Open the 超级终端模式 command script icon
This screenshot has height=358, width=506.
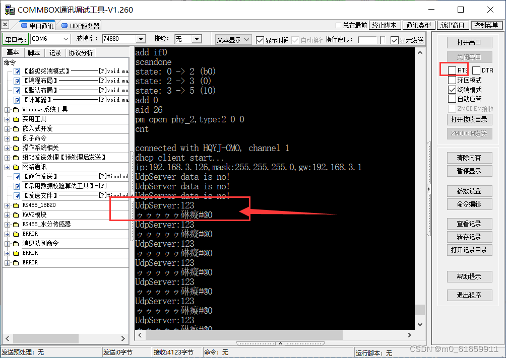click(17, 71)
